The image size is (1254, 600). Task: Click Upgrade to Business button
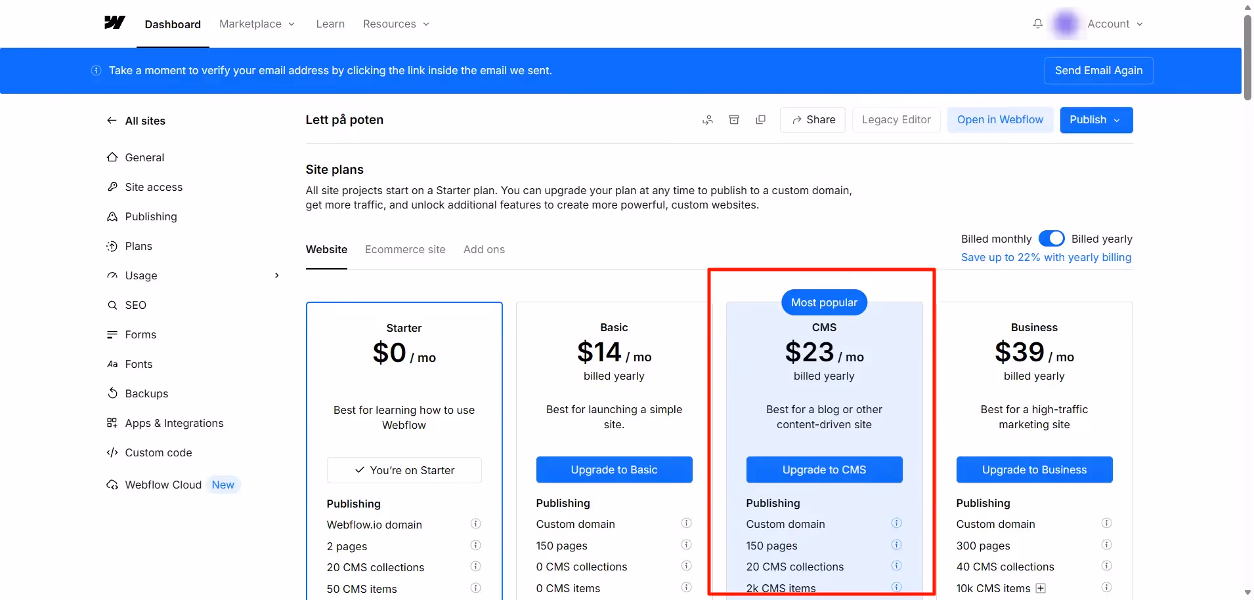(1034, 470)
